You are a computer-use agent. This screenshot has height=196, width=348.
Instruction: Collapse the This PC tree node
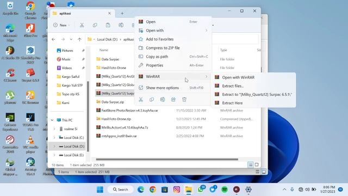52,120
